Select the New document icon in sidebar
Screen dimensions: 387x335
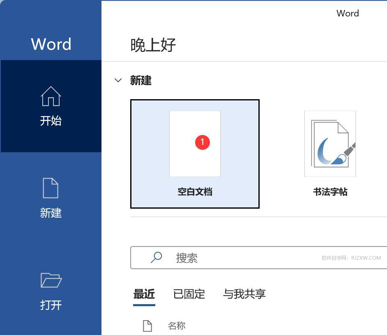click(51, 189)
